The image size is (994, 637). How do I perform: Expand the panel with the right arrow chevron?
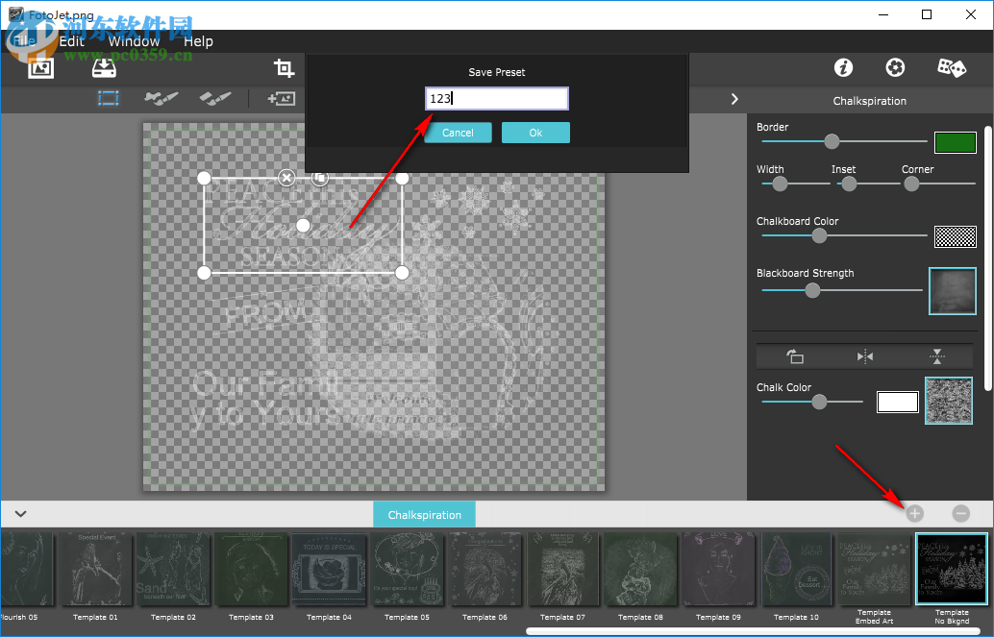pyautogui.click(x=734, y=99)
